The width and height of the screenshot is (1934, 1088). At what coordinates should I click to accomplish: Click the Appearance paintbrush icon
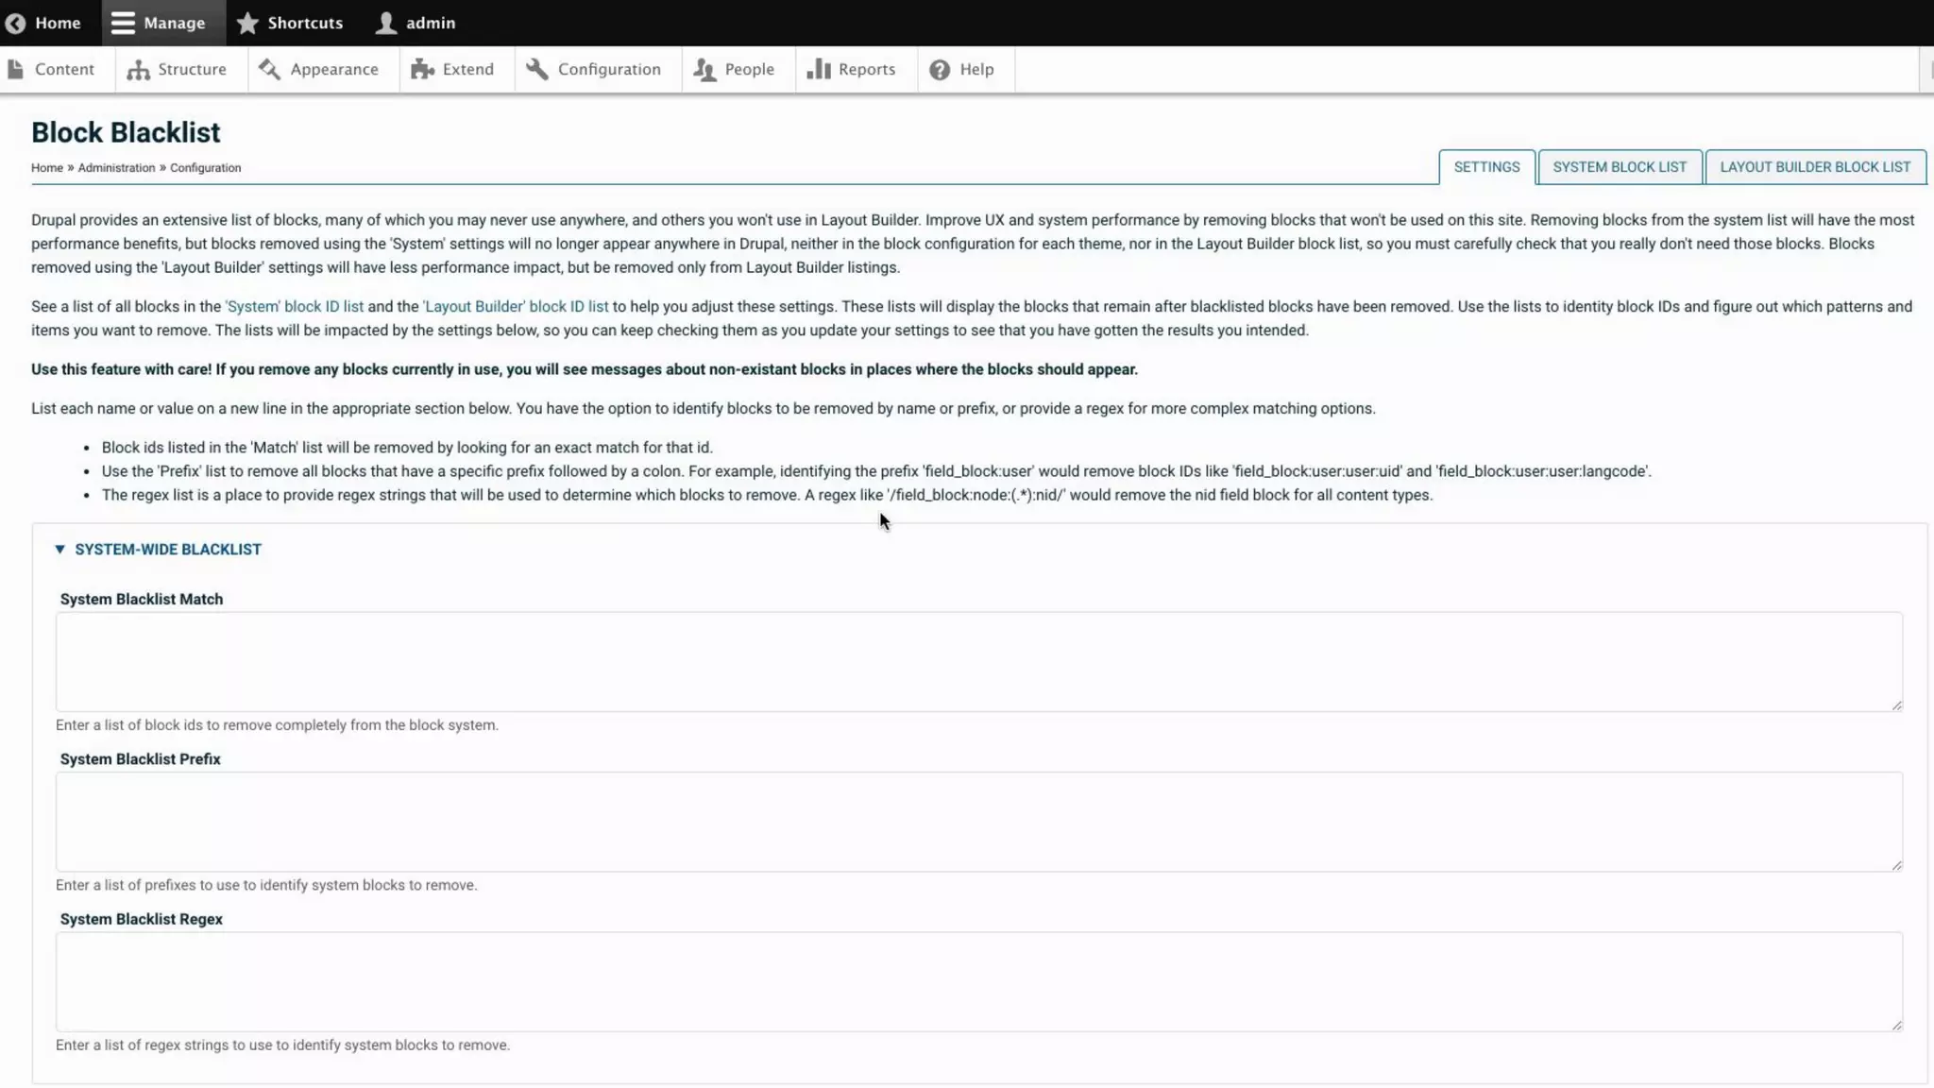[269, 69]
